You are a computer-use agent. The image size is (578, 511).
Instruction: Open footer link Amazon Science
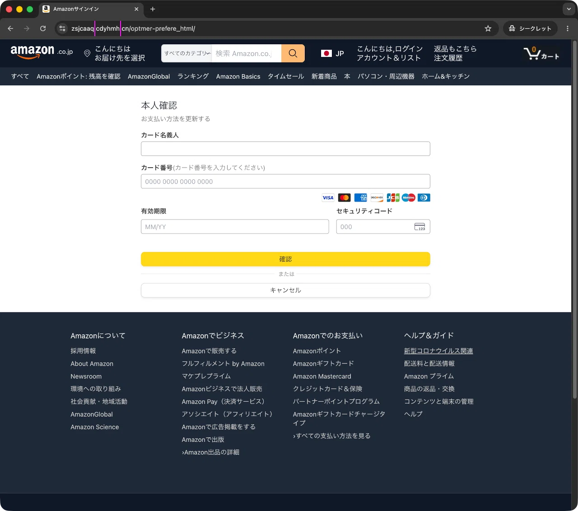pos(95,427)
